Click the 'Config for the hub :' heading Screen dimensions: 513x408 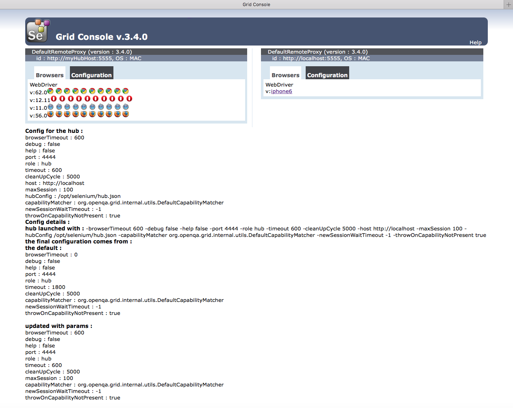coord(54,131)
